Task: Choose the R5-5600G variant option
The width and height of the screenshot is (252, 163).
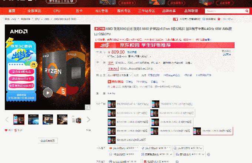Action: click(x=128, y=131)
